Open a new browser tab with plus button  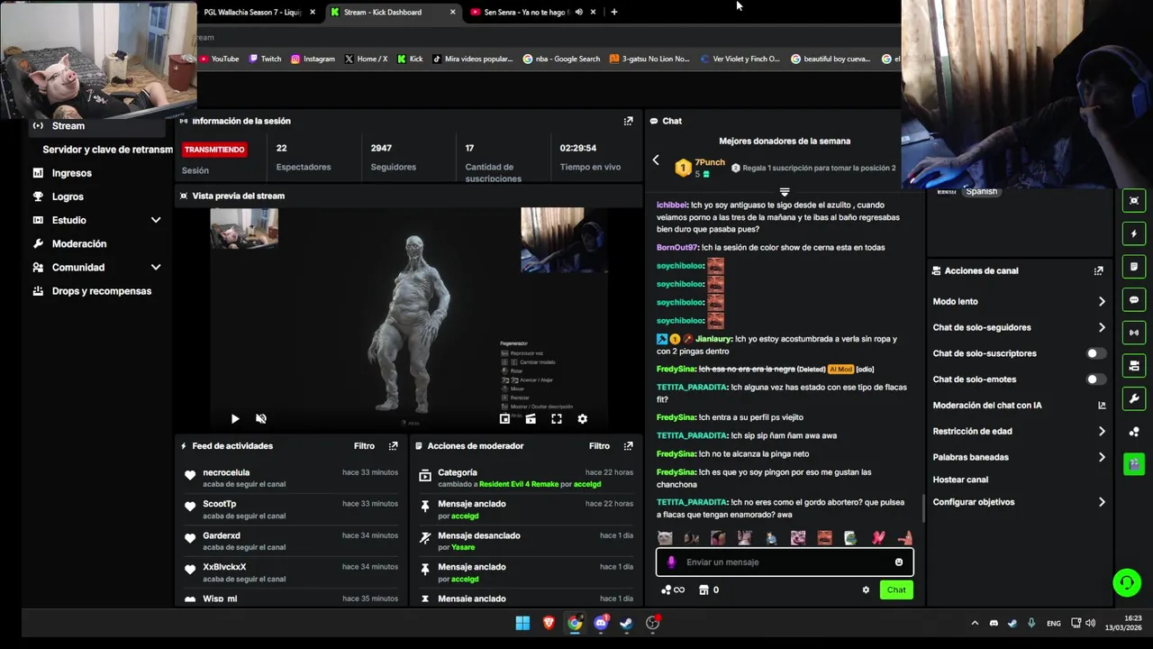pyautogui.click(x=614, y=13)
